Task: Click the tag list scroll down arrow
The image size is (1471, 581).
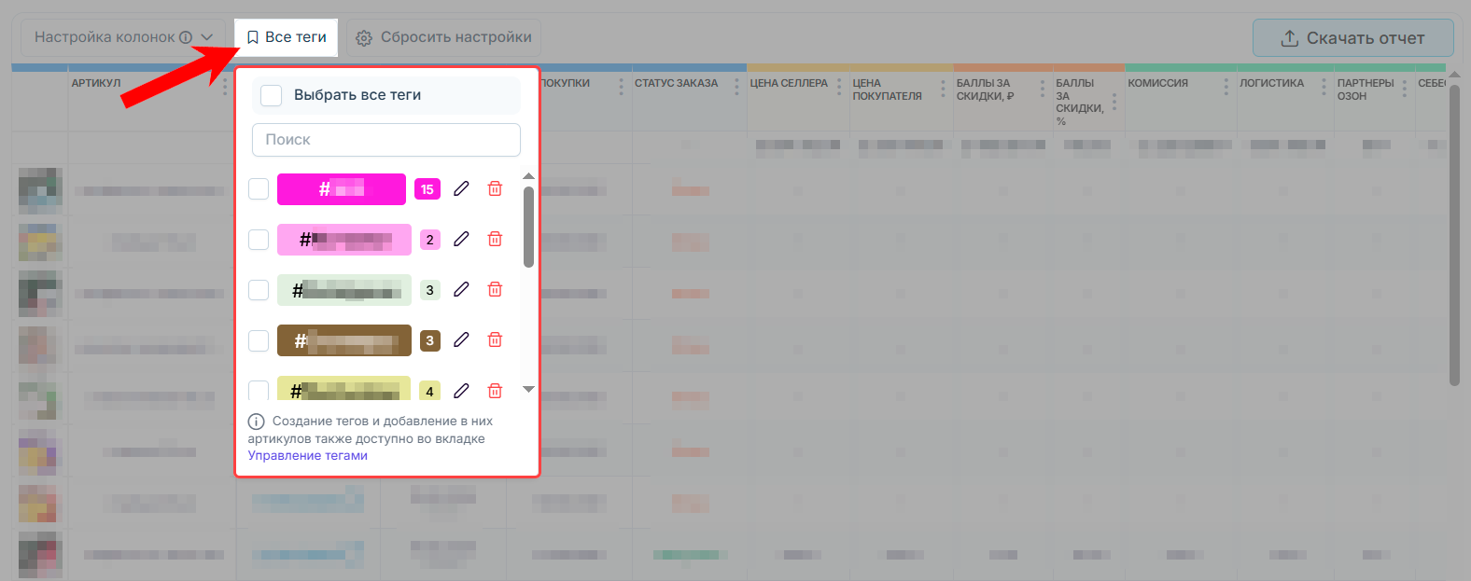Action: (x=528, y=390)
